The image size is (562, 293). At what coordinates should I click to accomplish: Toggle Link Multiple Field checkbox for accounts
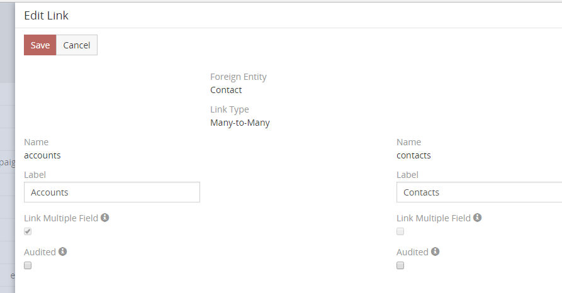[28, 231]
